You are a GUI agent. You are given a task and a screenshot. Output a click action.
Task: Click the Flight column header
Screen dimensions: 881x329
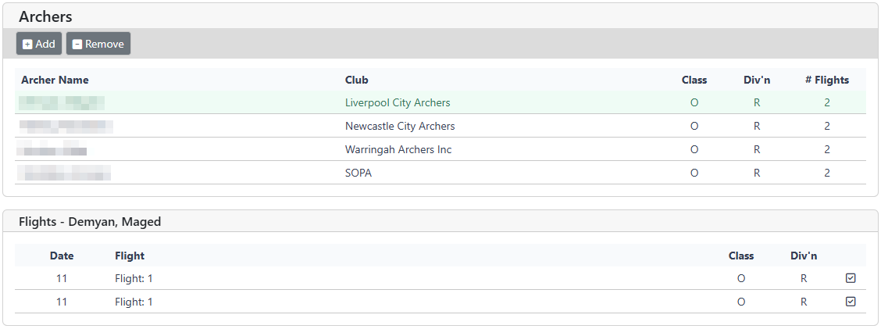tap(130, 256)
